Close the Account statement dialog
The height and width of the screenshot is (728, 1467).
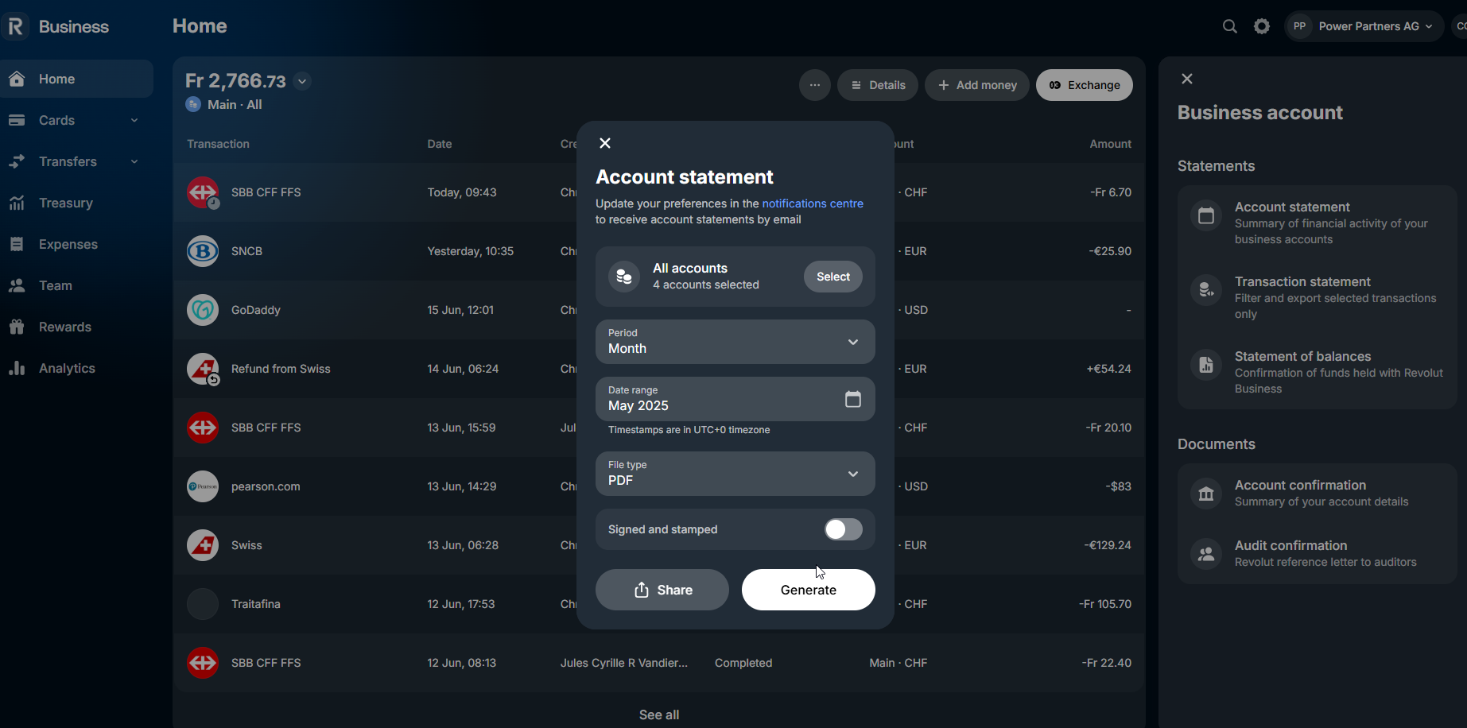pos(605,143)
